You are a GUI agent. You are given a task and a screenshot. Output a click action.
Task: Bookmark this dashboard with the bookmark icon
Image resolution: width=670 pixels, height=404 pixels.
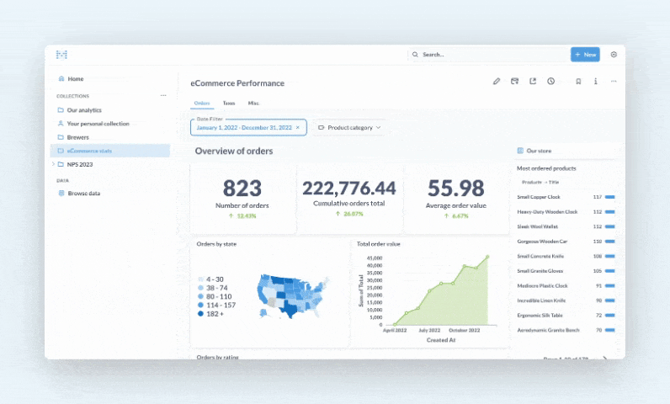tap(578, 82)
